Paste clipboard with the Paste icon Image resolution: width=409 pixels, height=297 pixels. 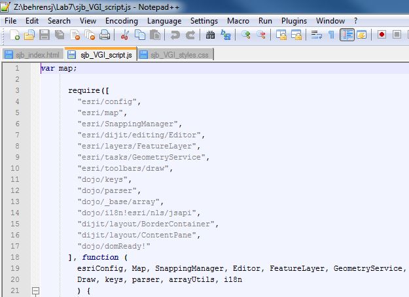coord(155,35)
